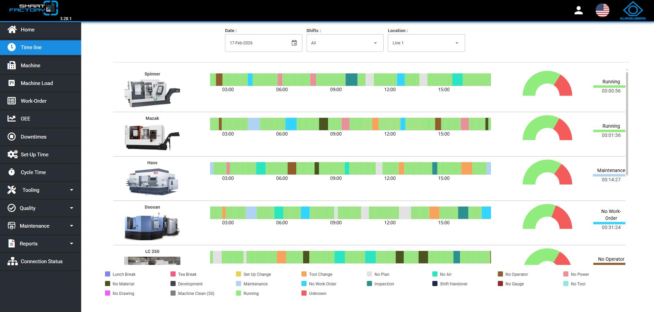
Task: Click the Set Up Change legend swatch
Action: 238,274
